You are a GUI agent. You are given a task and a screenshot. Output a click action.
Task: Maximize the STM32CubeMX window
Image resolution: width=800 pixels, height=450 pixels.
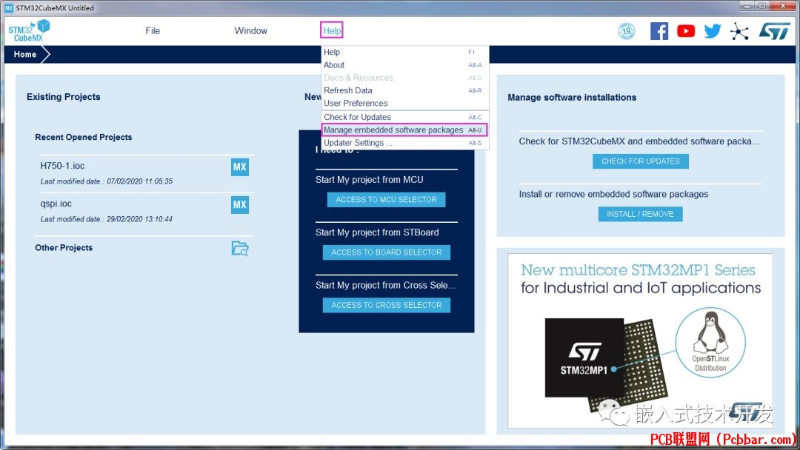click(762, 6)
